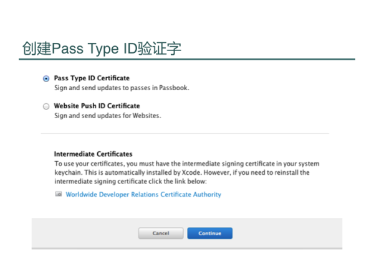Image resolution: width=374 pixels, height=280 pixels.
Task: Click 'Sign and send updates for Websites.' text
Action: (108, 116)
